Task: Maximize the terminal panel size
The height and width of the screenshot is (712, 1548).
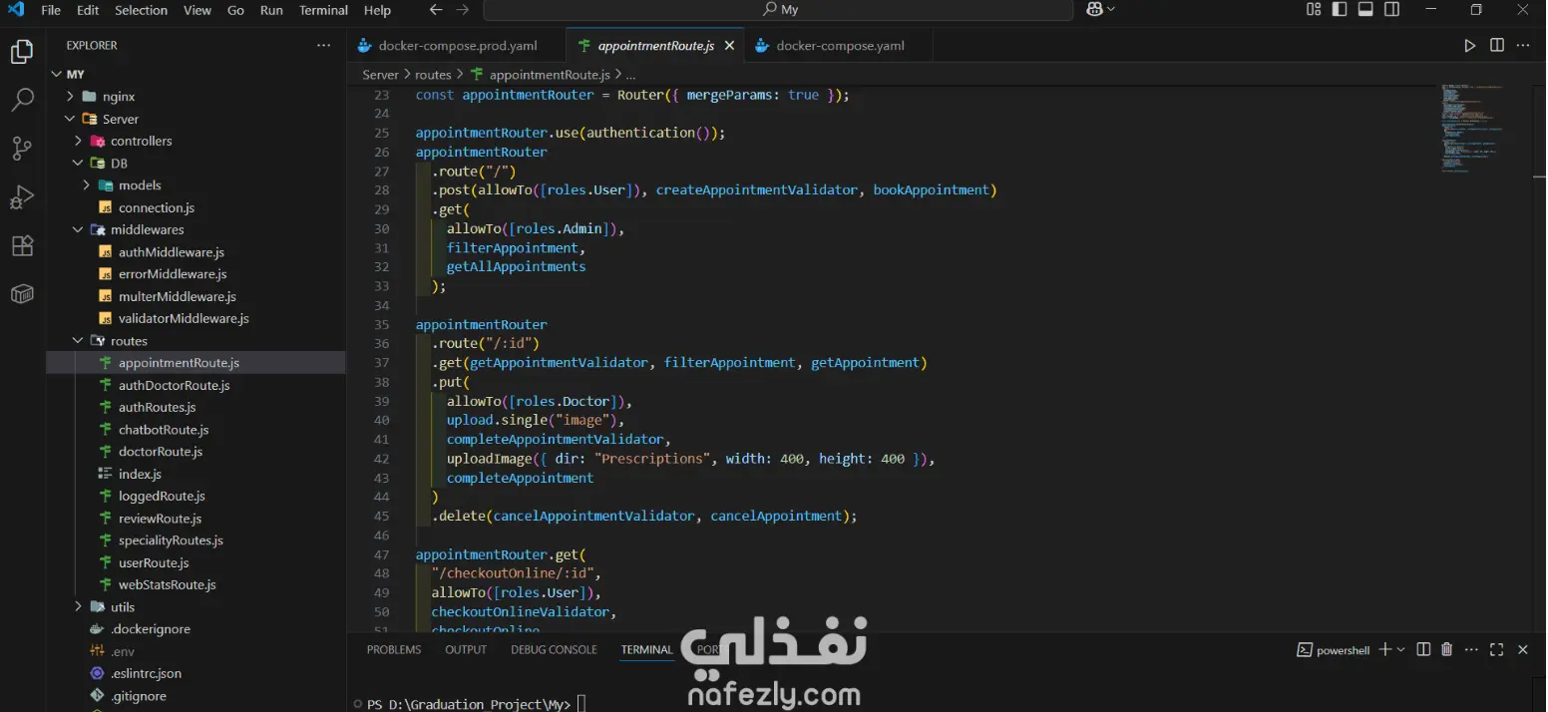Action: (1497, 650)
